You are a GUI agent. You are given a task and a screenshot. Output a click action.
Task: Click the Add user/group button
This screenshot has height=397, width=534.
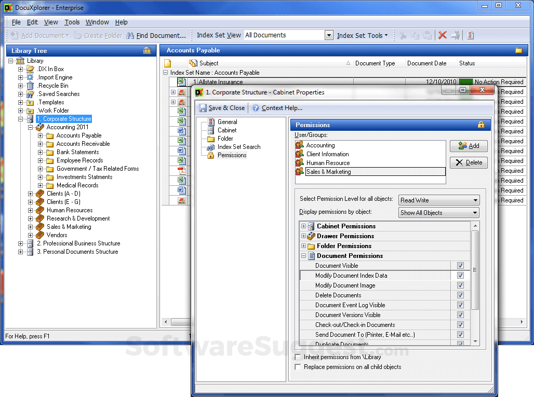[x=469, y=146]
